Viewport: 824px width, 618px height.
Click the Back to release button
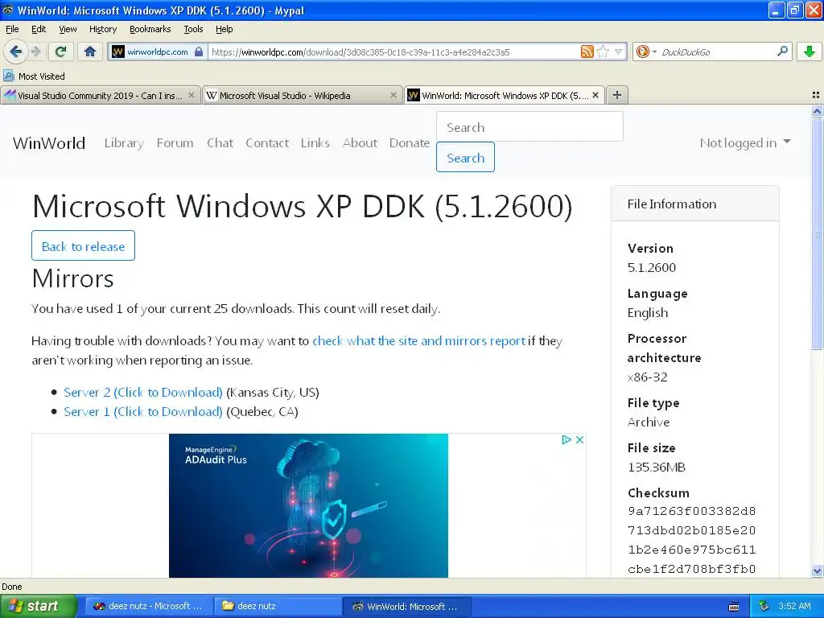point(83,245)
